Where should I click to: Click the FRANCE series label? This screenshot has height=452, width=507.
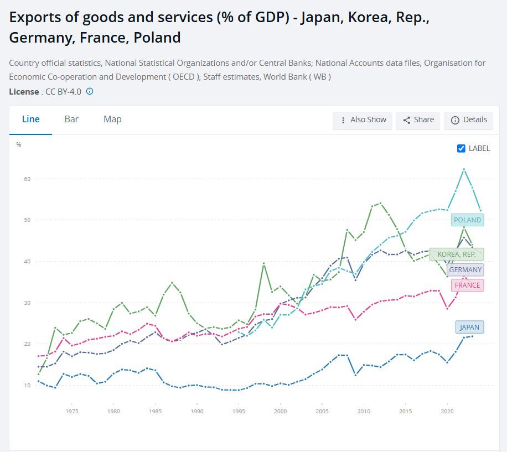point(467,285)
